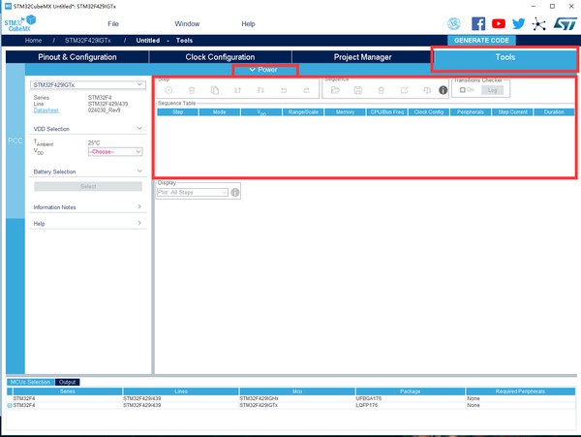The image size is (581, 437).
Task: Switch to Clock Configuration tab
Action: coord(220,57)
